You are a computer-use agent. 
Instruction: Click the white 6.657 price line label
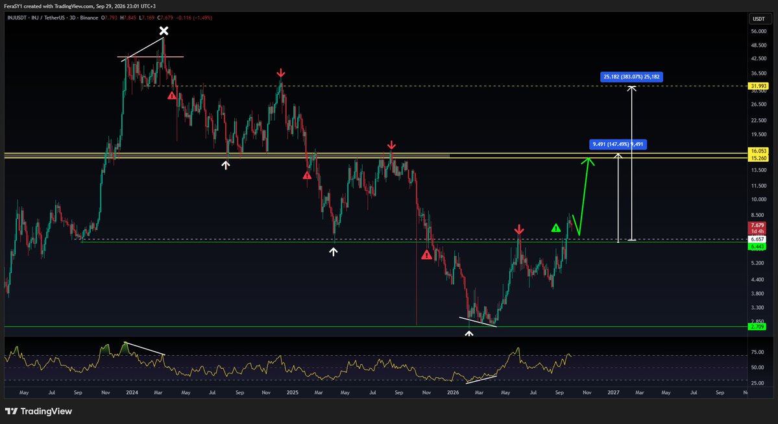pyautogui.click(x=757, y=240)
